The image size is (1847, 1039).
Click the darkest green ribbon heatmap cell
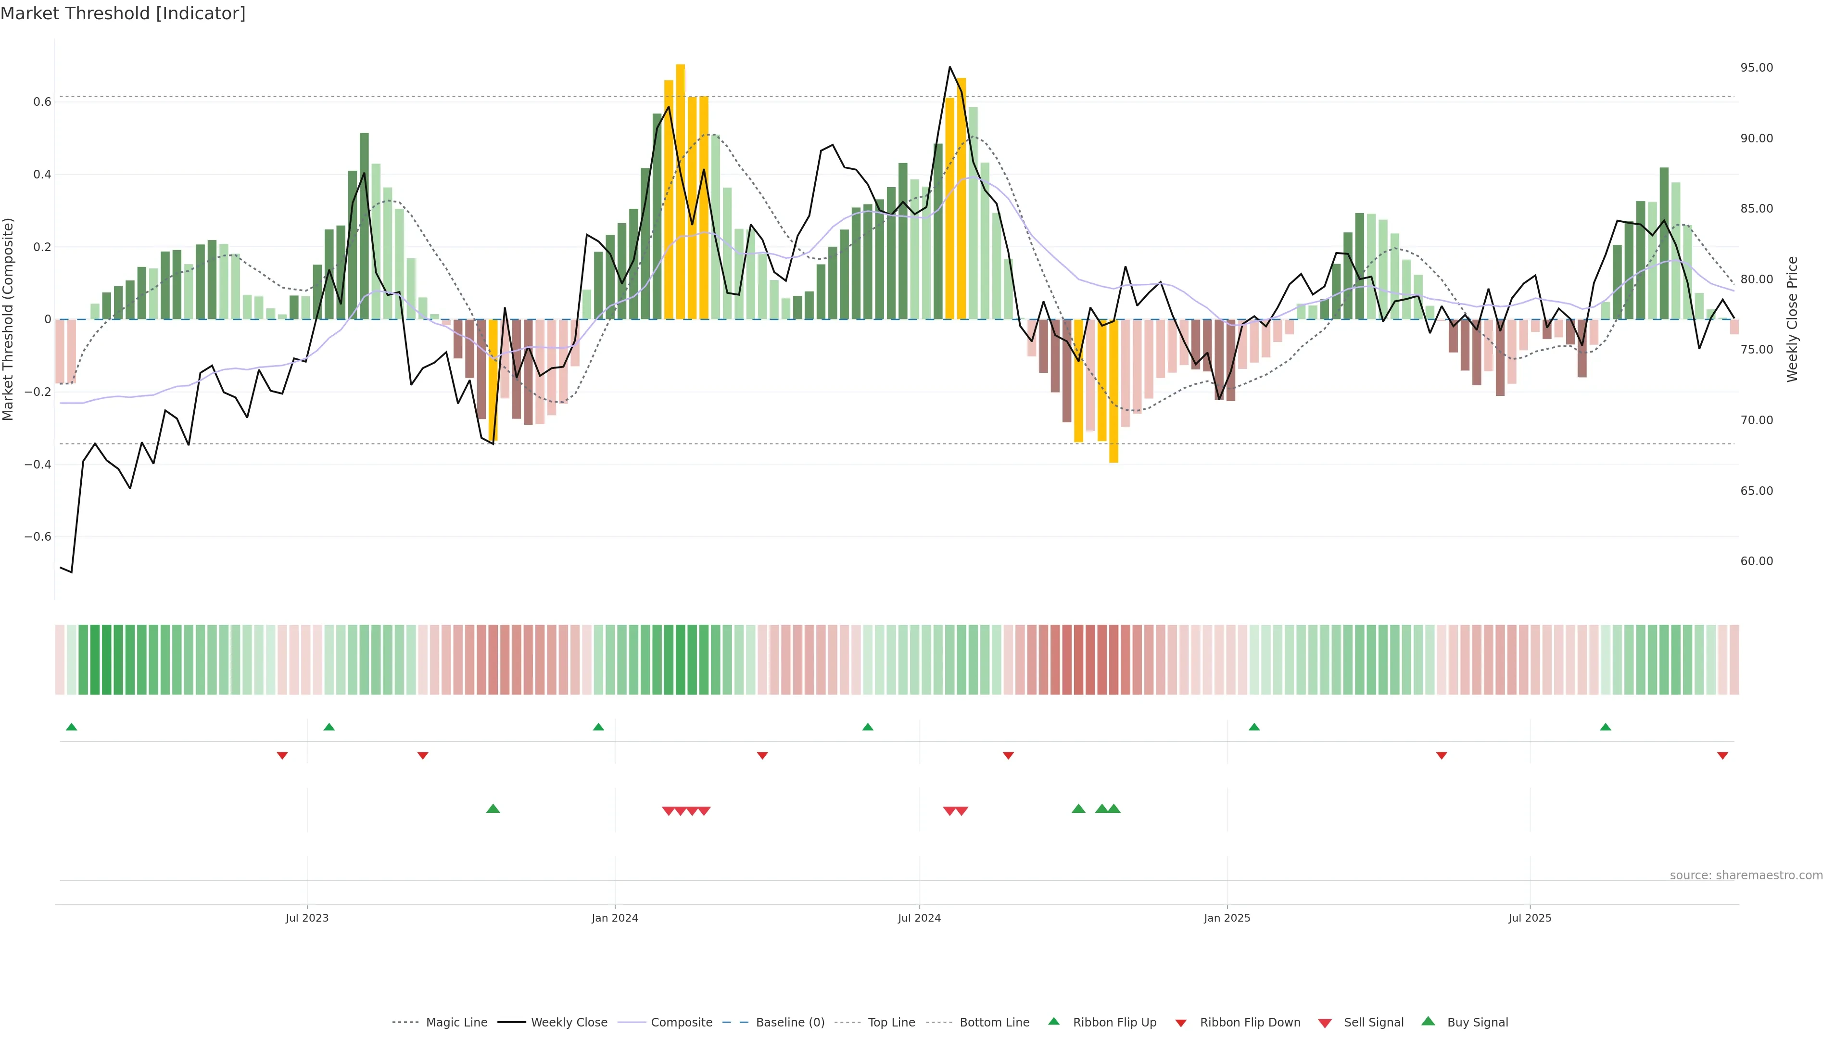tap(106, 659)
